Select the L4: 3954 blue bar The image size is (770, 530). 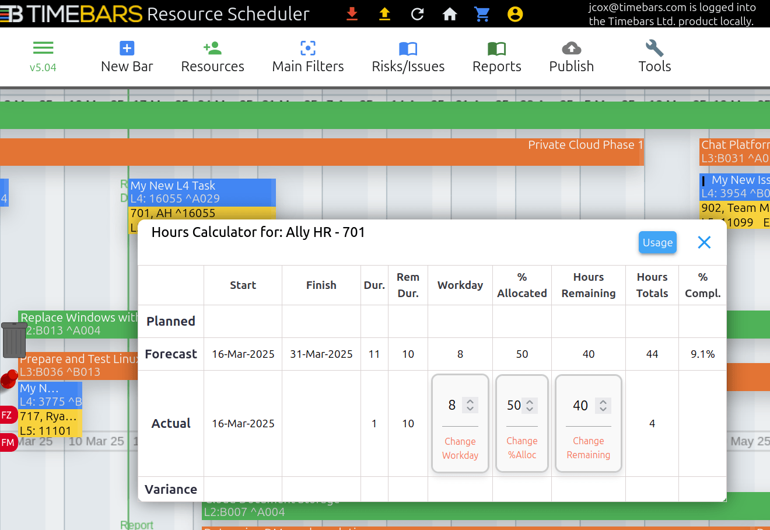[734, 187]
